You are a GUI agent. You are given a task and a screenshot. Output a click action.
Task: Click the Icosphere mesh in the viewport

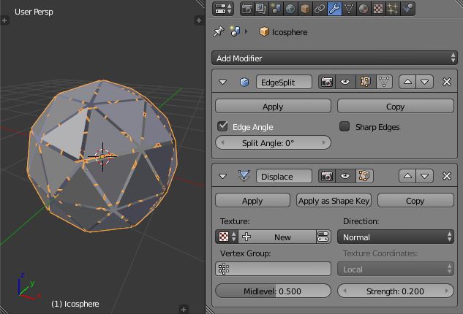pos(102,156)
